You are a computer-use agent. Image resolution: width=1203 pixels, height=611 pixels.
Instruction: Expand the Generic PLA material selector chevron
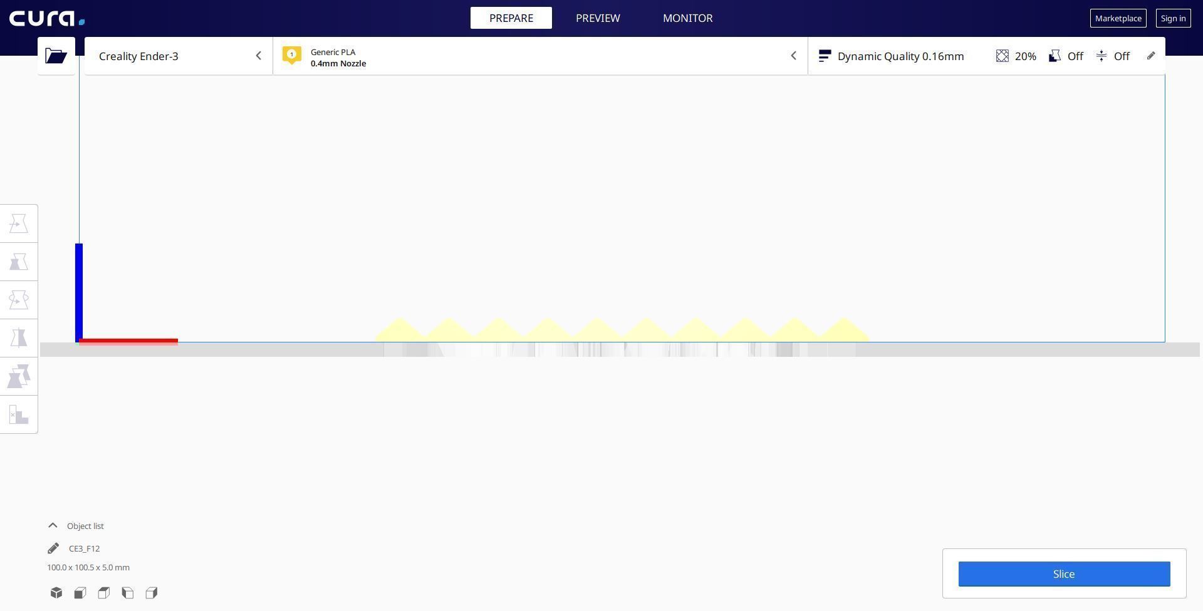(x=793, y=56)
